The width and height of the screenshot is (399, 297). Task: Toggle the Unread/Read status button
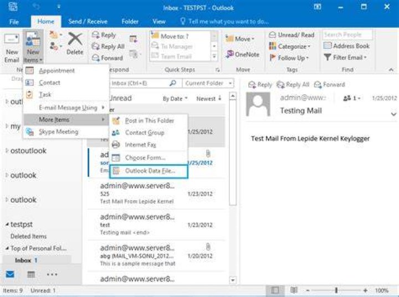pyautogui.click(x=291, y=35)
